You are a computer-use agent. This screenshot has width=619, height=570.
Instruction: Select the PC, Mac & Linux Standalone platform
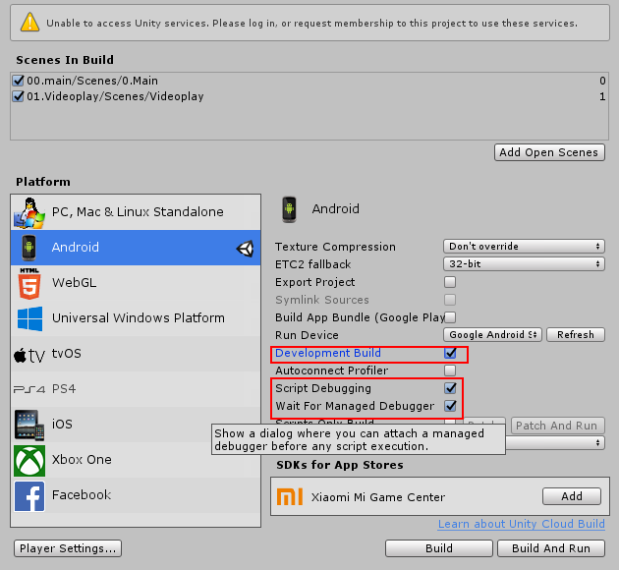pos(136,212)
